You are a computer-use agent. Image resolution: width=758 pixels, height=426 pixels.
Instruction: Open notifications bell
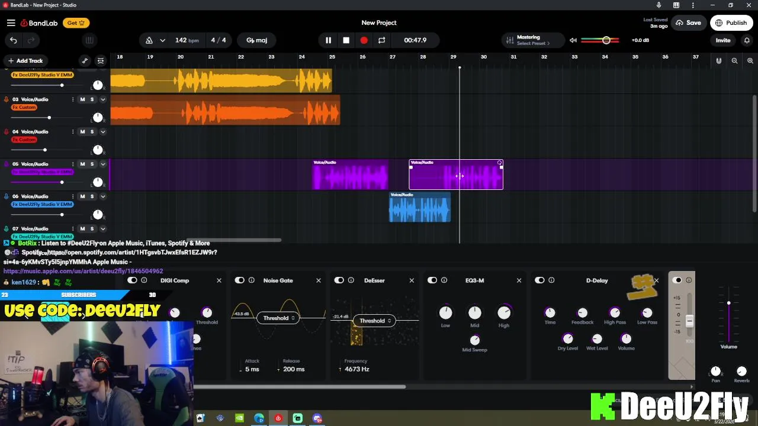(x=747, y=40)
